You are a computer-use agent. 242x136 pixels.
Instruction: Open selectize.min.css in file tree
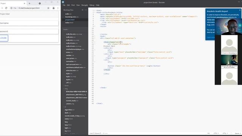pos(72,71)
